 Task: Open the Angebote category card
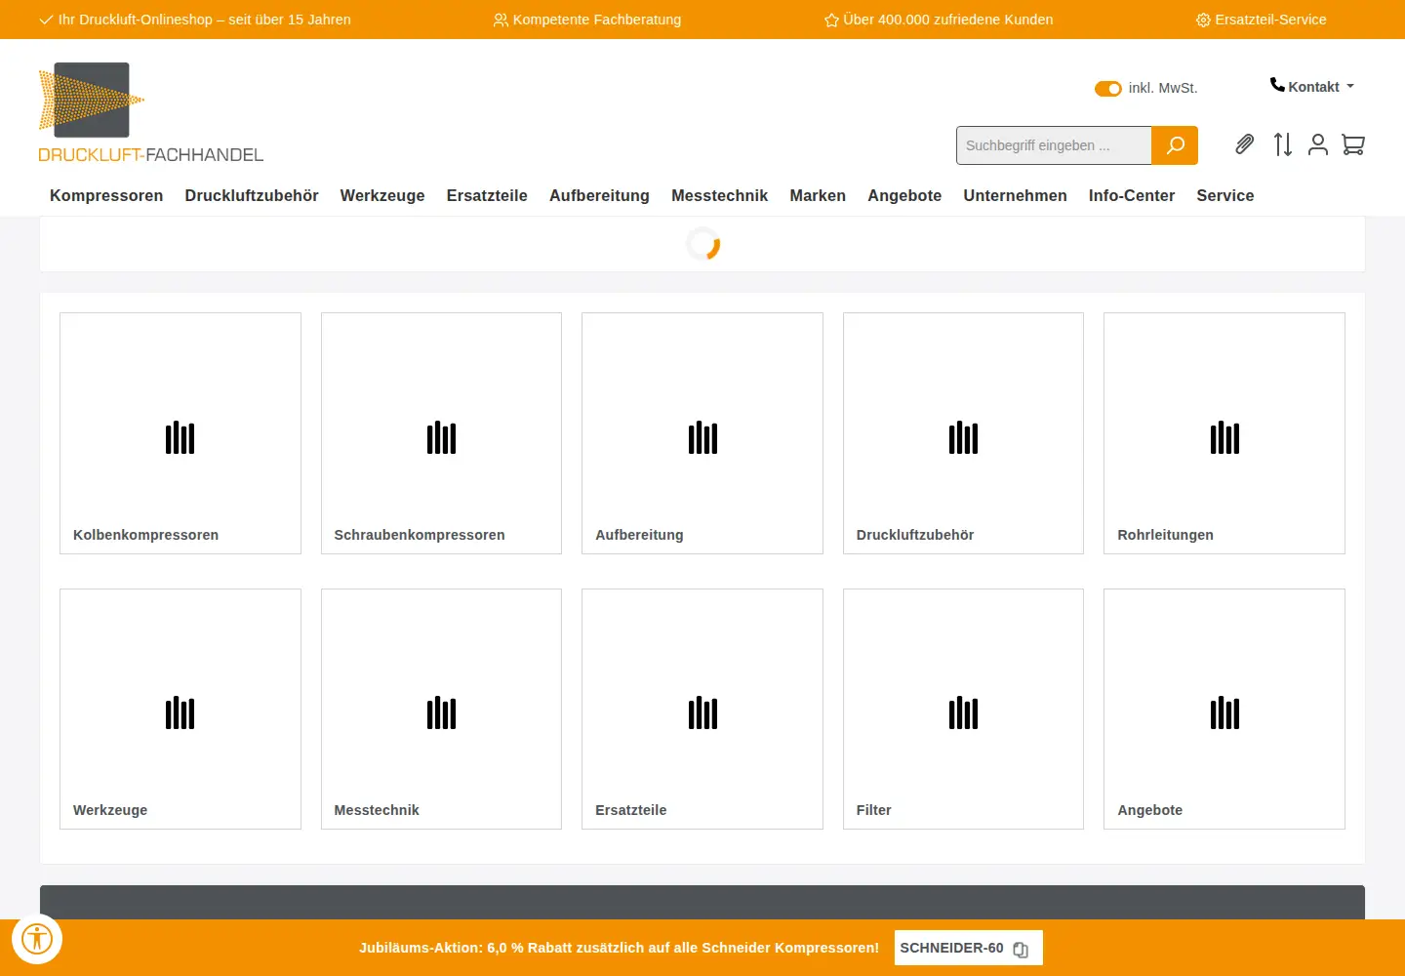point(1224,710)
